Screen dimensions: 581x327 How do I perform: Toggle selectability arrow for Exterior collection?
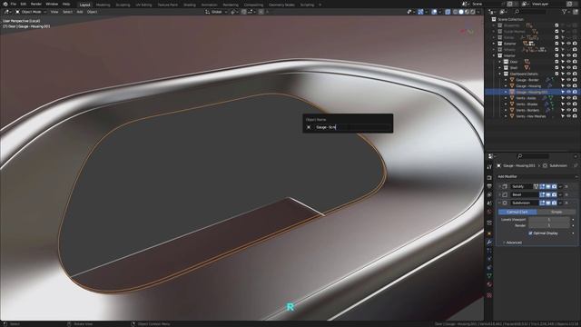[x=563, y=44]
